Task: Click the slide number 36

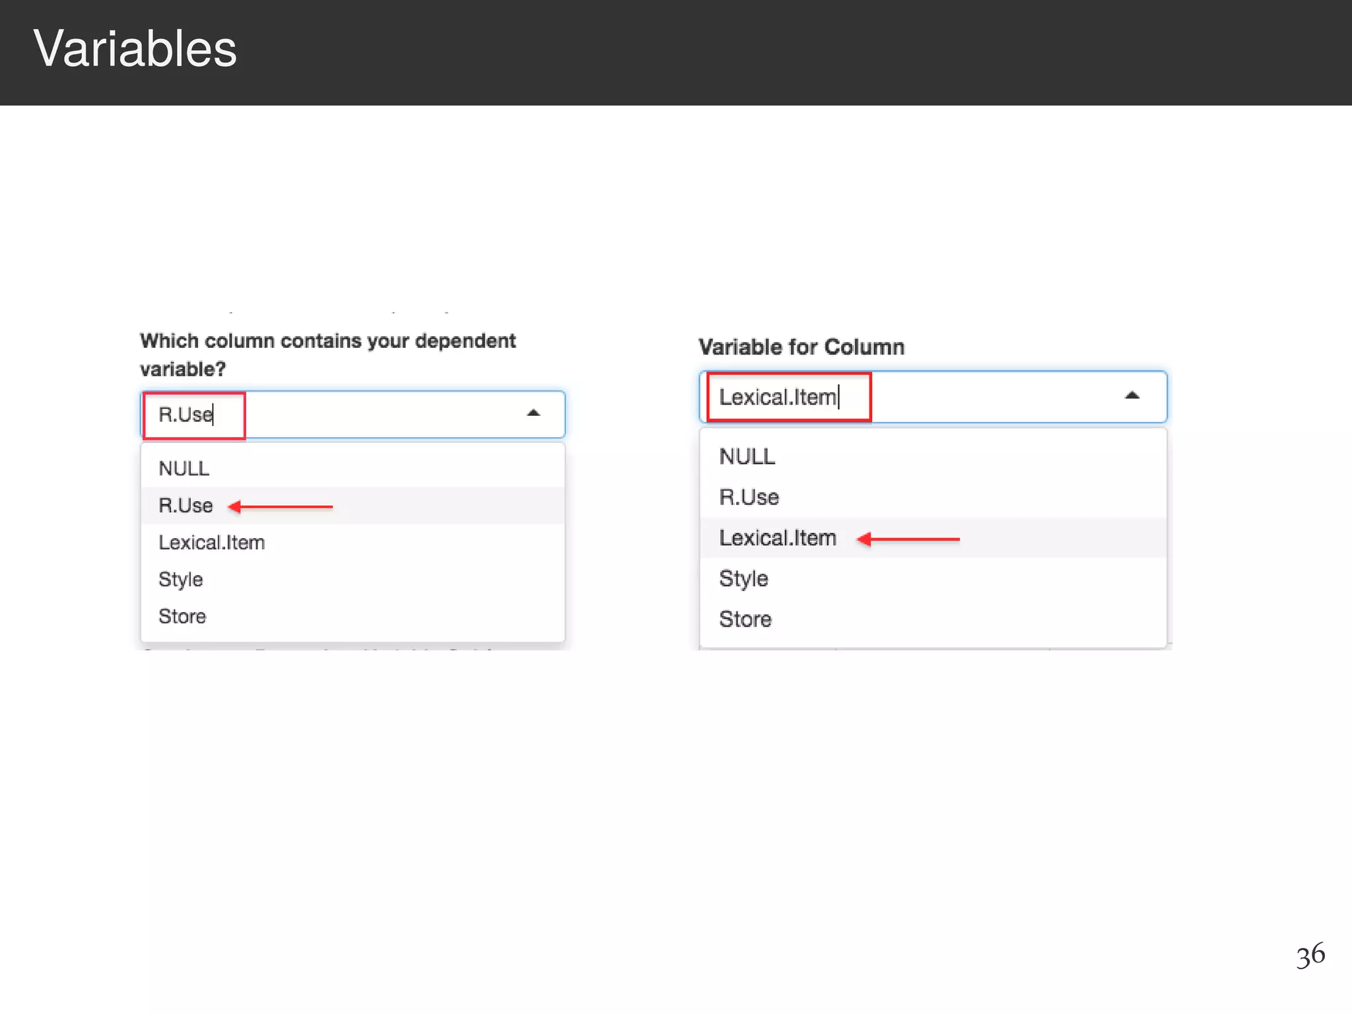Action: [1310, 955]
